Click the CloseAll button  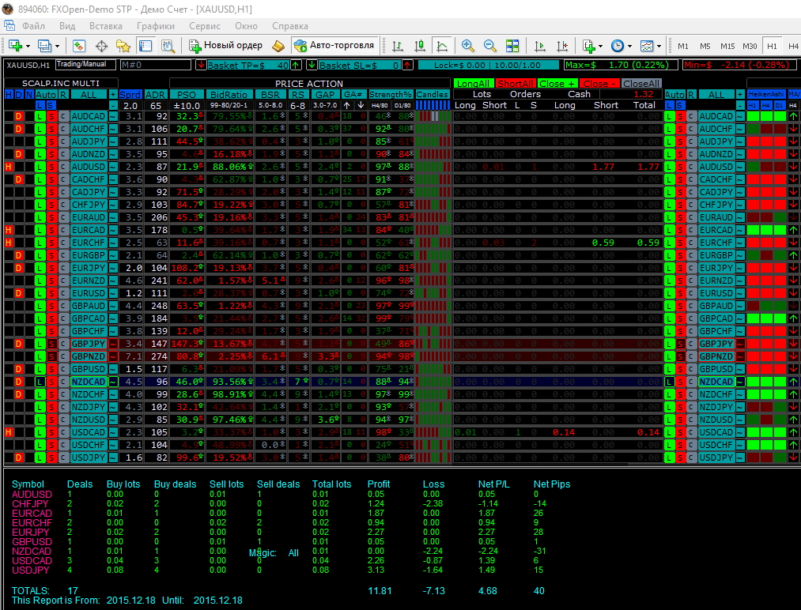pos(641,83)
